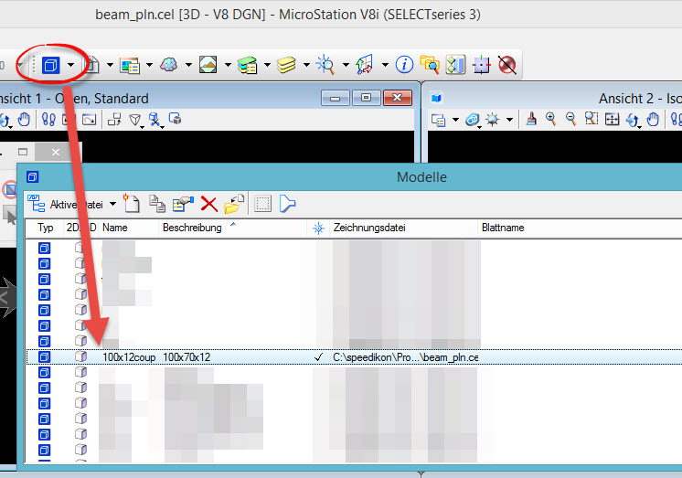This screenshot has width=682, height=478.
Task: Delete selected model with red X
Action: [x=208, y=204]
